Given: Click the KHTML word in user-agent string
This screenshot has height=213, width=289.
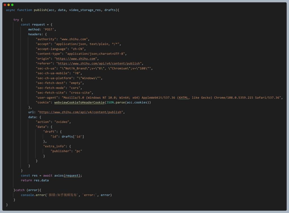Looking at the screenshot, I should coord(185,97).
